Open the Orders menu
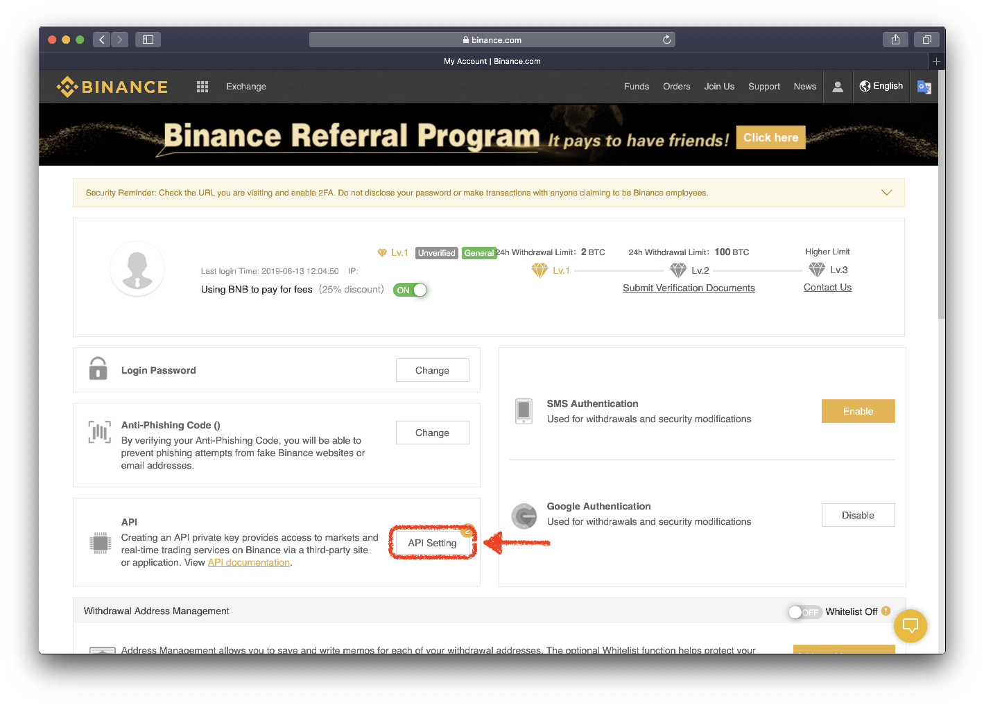The height and width of the screenshot is (705, 984). tap(677, 87)
